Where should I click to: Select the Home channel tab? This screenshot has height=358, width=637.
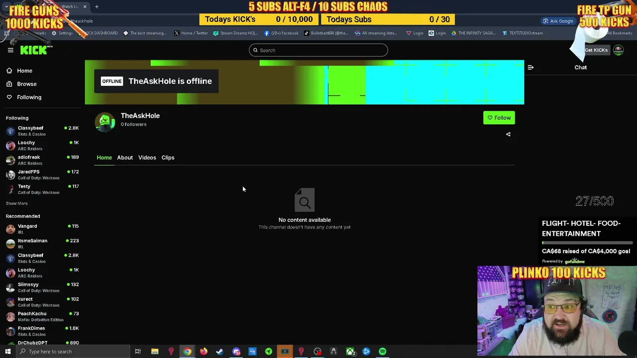104,158
